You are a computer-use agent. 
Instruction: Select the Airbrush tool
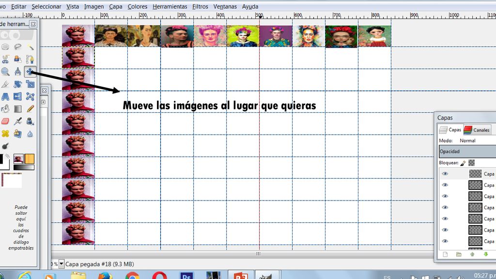18,121
